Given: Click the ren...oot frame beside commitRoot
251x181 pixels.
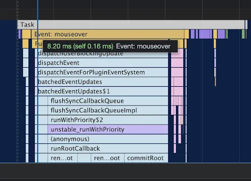Looking at the screenshot, I should coord(107,158).
